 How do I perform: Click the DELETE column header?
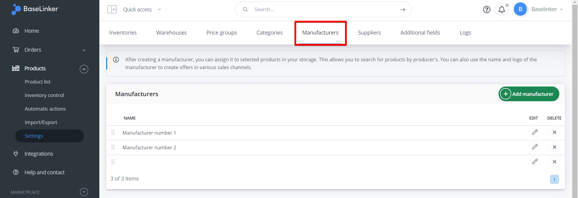[554, 118]
